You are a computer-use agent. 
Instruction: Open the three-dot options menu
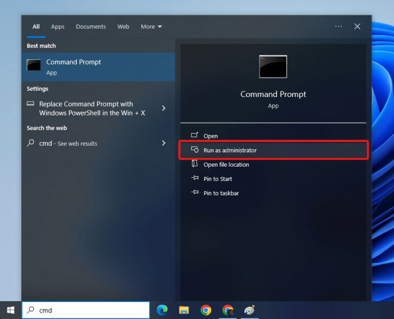(339, 27)
